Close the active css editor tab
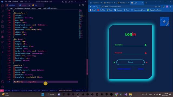173x97 pixels. click(29, 5)
